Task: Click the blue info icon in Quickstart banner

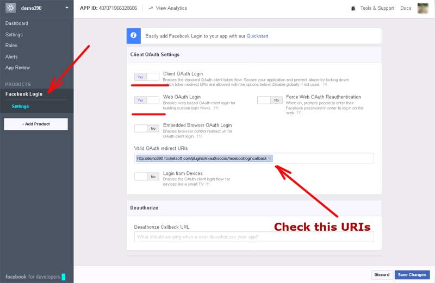Action: click(x=133, y=36)
